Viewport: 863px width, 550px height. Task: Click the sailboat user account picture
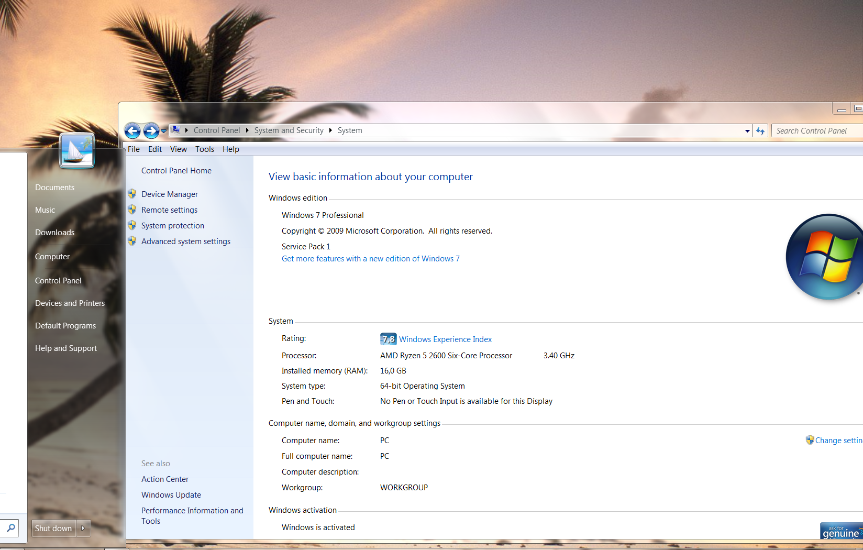coord(77,151)
